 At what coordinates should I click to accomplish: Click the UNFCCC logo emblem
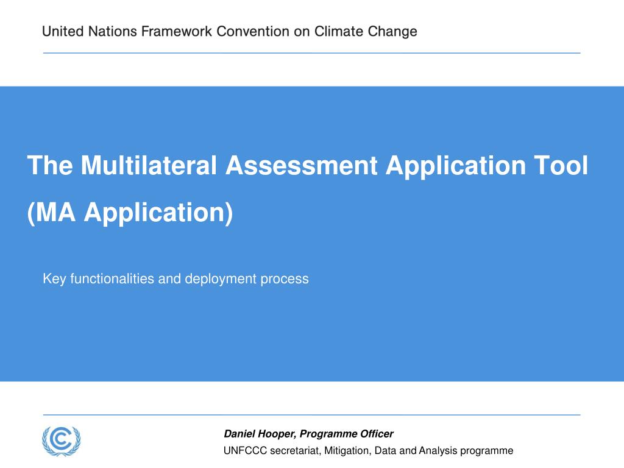[x=62, y=441]
